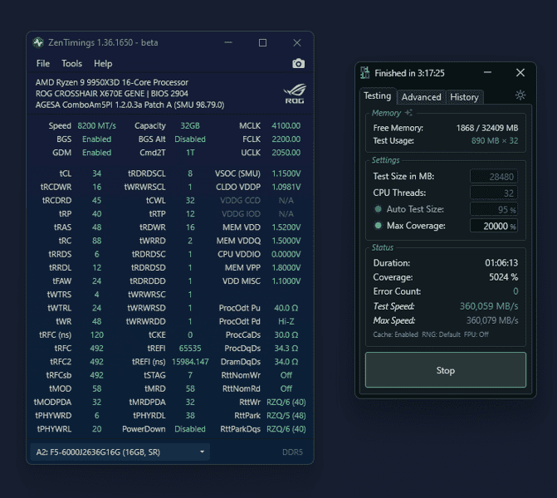The height and width of the screenshot is (498, 557).
Task: Click the Capacity value 32GB
Action: (x=190, y=125)
